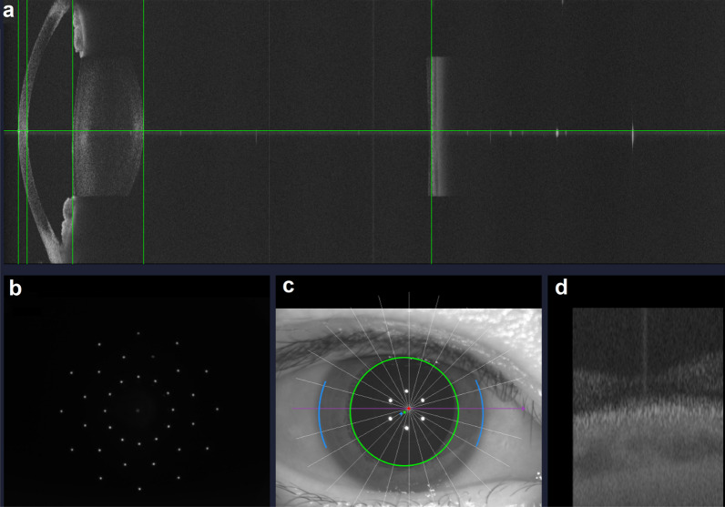Click the bright spike at far right of the axis
This screenshot has height=507, width=725.
click(x=631, y=134)
